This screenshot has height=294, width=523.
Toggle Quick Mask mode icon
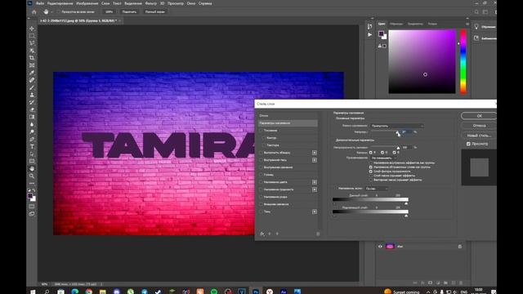[32, 207]
